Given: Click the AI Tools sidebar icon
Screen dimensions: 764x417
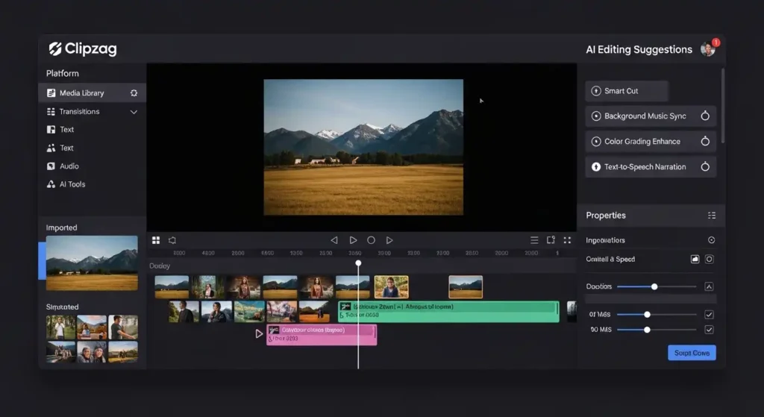Looking at the screenshot, I should (x=51, y=184).
